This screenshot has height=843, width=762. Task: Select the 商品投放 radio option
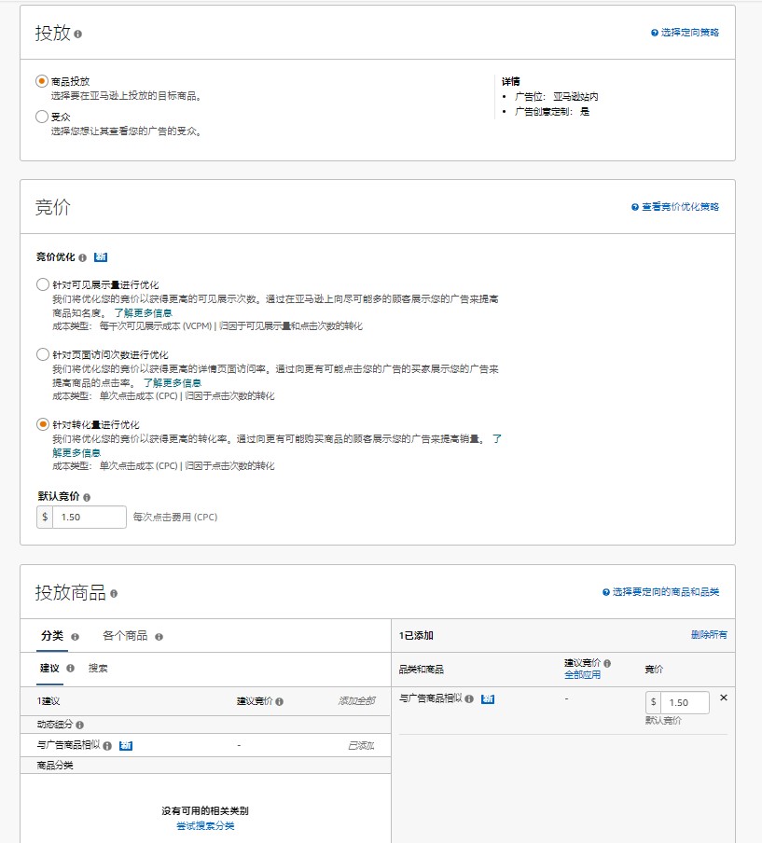[x=40, y=80]
